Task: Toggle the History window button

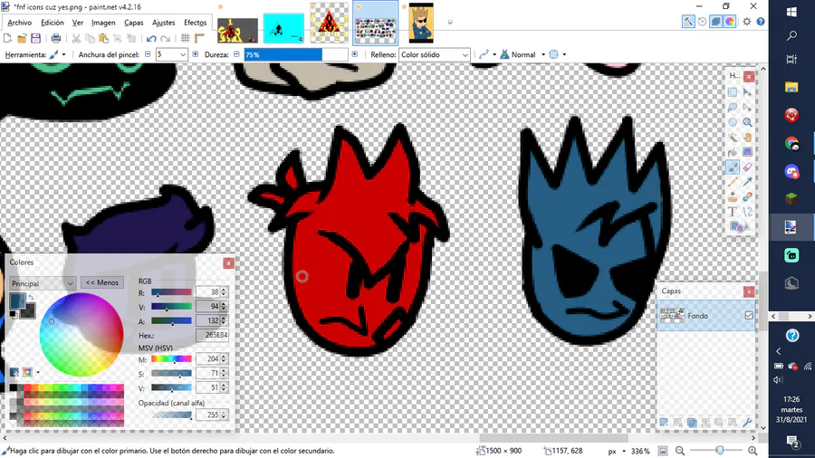Action: pos(702,22)
